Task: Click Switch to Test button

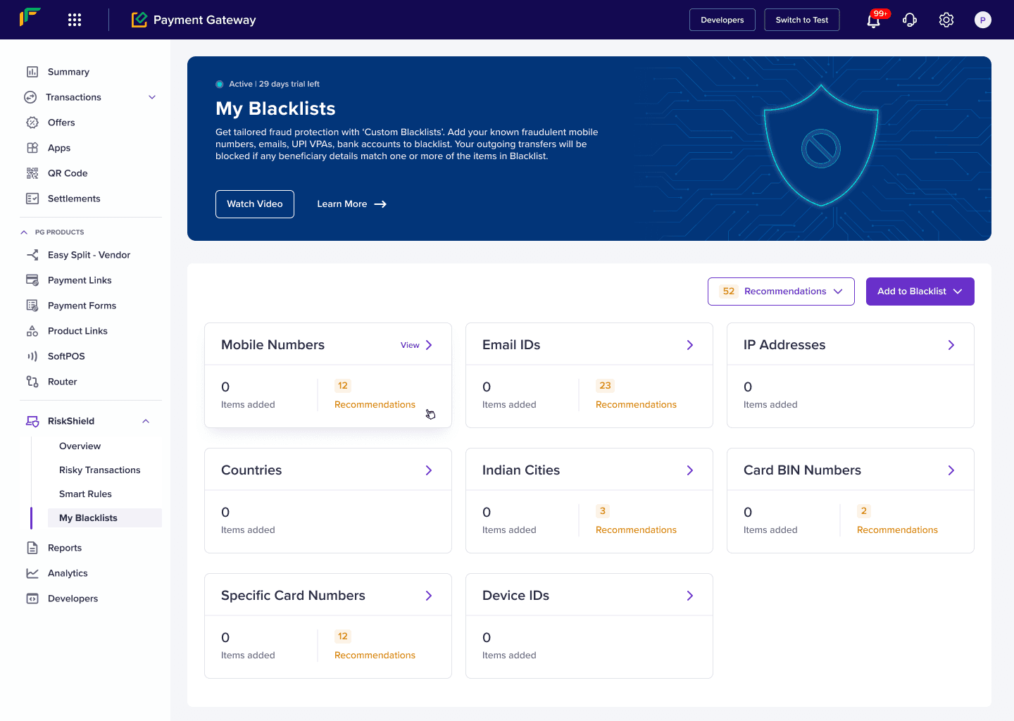Action: click(x=802, y=20)
